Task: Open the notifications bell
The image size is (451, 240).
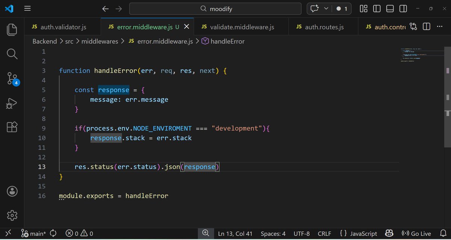Action: 442,234
